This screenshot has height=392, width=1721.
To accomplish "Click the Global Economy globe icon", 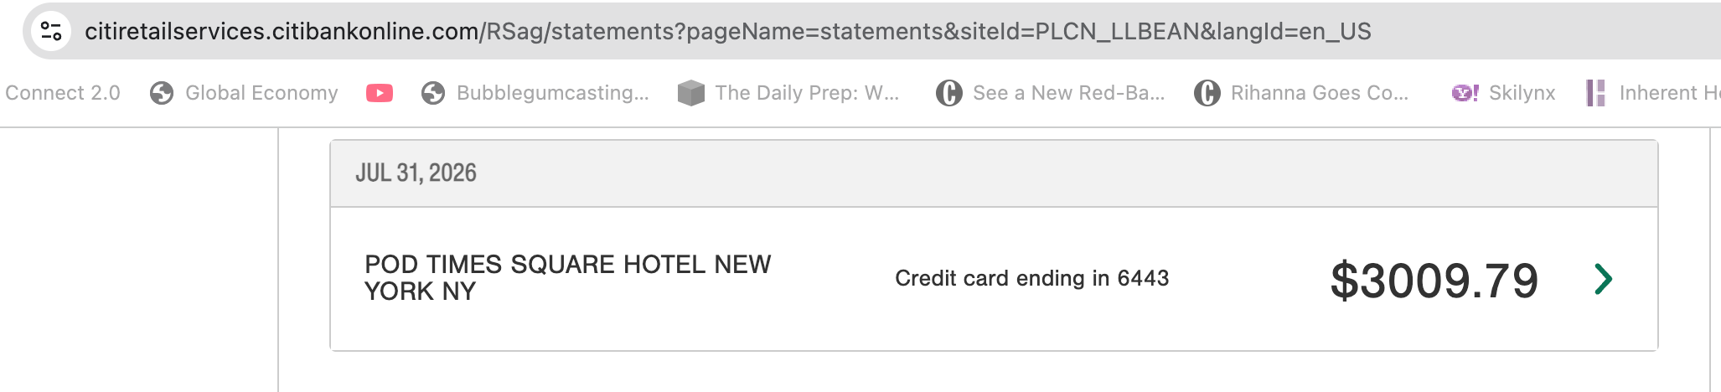I will pyautogui.click(x=162, y=93).
